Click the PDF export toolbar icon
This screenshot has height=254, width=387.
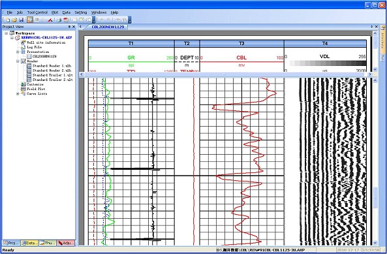pos(66,20)
